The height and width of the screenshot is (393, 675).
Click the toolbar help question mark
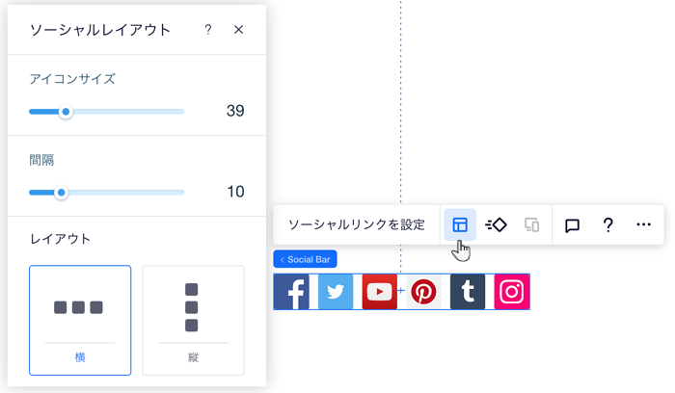[607, 224]
